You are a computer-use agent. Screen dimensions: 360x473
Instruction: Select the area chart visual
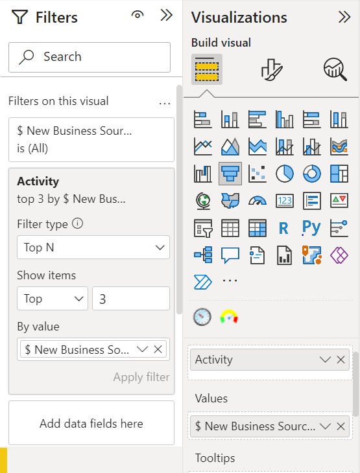click(230, 146)
